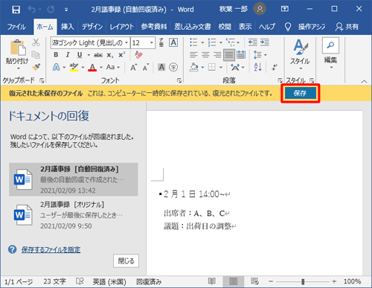Toggle Bold formatting
Image resolution: width=372 pixels, height=288 pixels.
click(x=56, y=54)
